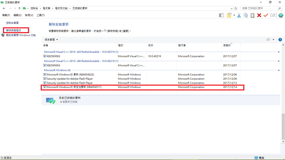Click the vertical scrollbar down arrow
Image resolution: width=285 pixels, height=160 pixels.
coord(283,141)
